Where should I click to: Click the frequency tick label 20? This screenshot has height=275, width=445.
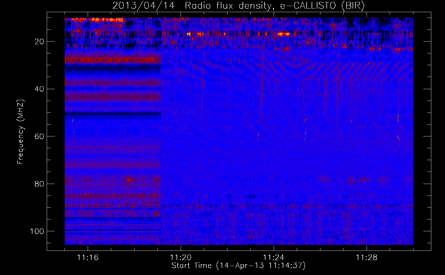[x=39, y=42]
